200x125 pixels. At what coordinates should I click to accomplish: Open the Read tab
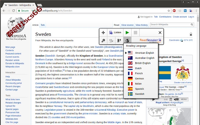(x=116, y=25)
